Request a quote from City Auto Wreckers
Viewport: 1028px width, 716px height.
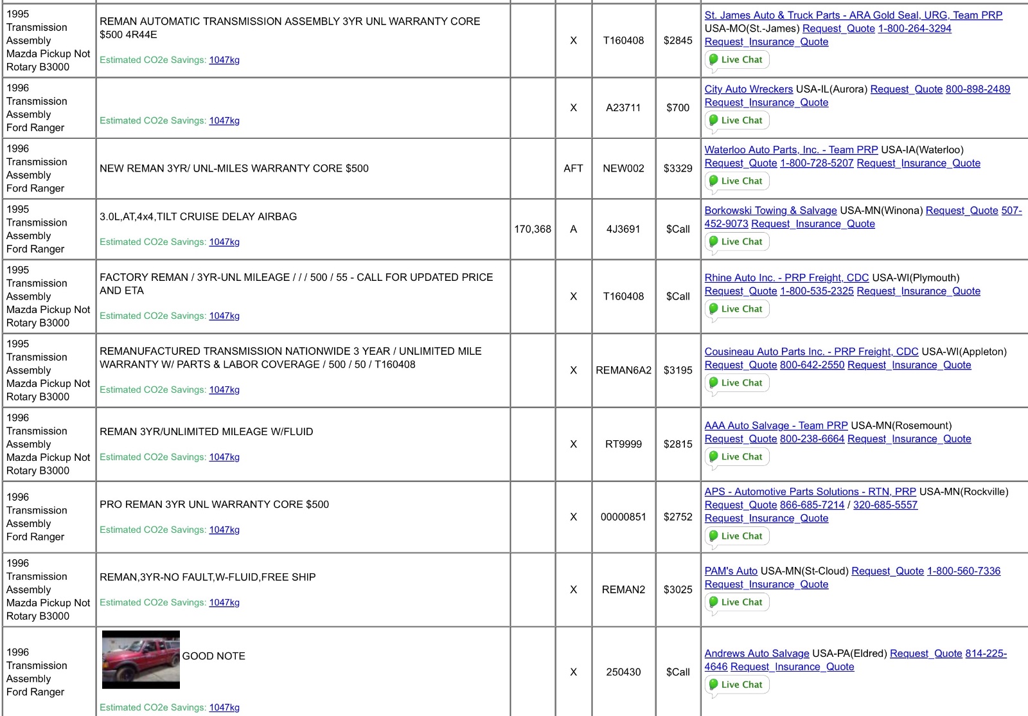(x=906, y=89)
